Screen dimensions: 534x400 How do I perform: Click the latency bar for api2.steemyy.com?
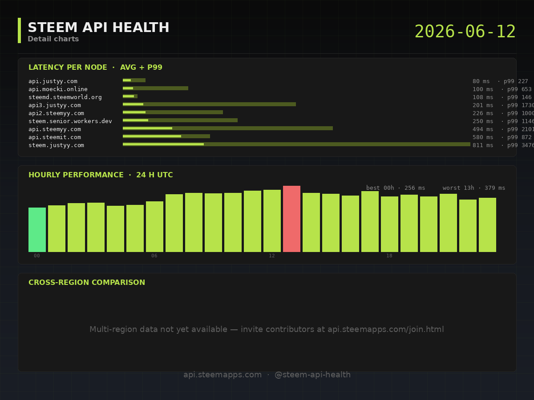coord(173,112)
